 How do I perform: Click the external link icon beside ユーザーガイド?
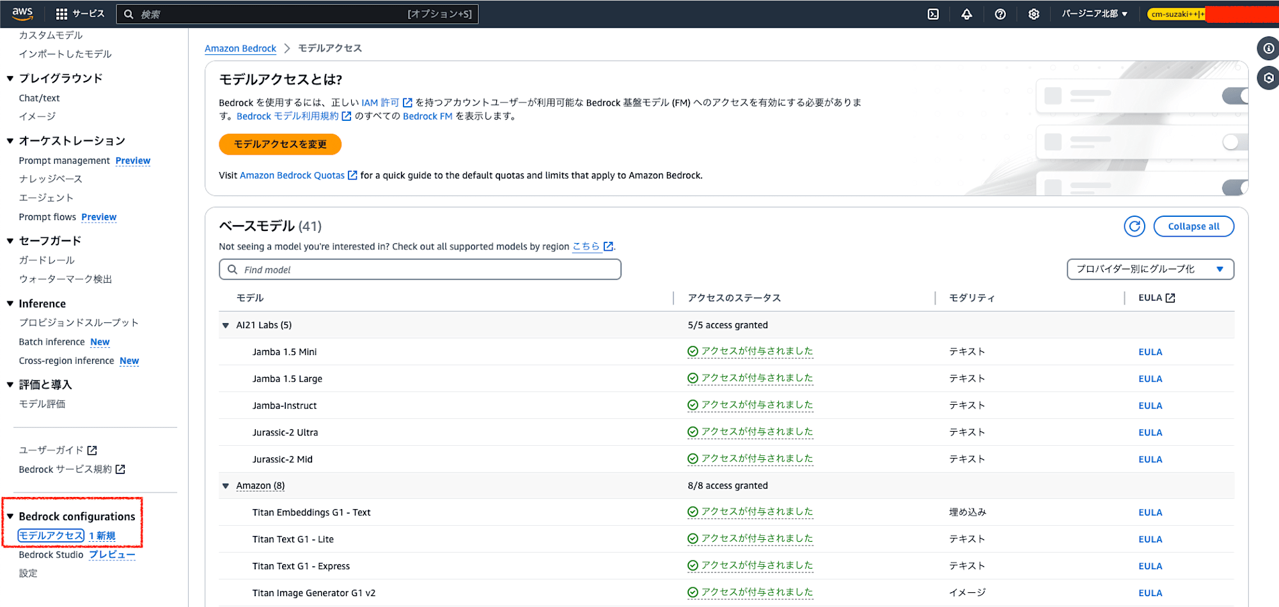pos(92,450)
